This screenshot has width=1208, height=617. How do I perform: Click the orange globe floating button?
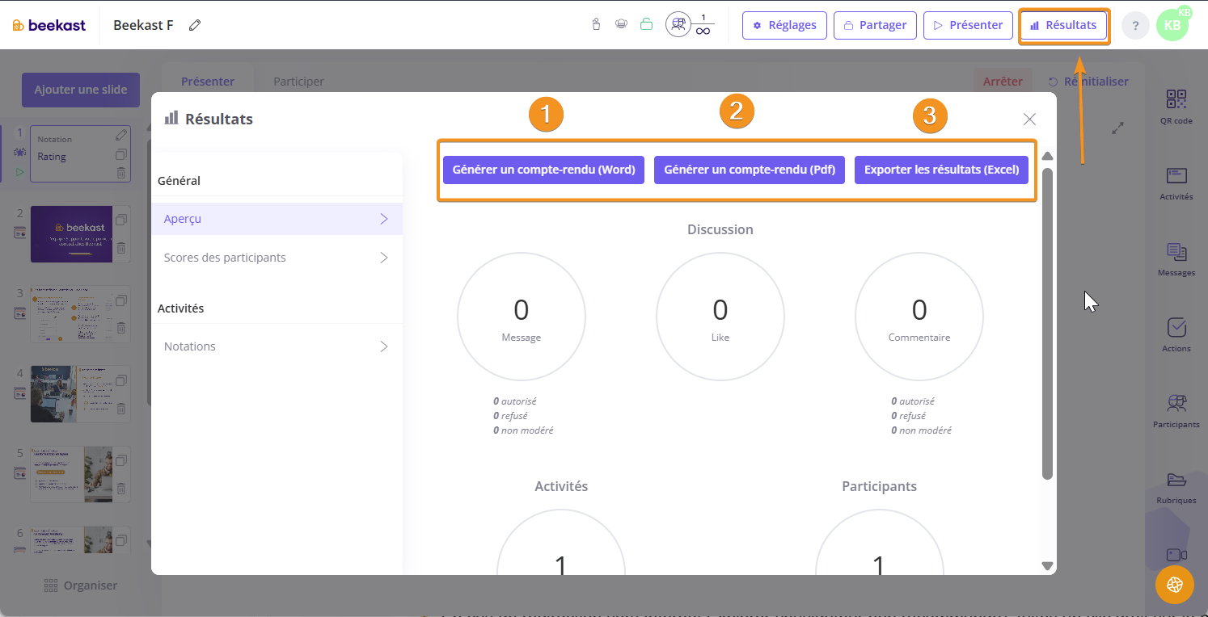tap(1175, 585)
